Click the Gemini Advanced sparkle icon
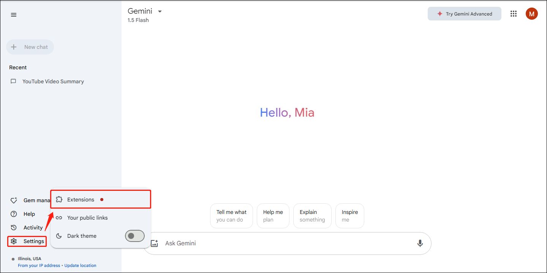The image size is (547, 273). (x=440, y=14)
